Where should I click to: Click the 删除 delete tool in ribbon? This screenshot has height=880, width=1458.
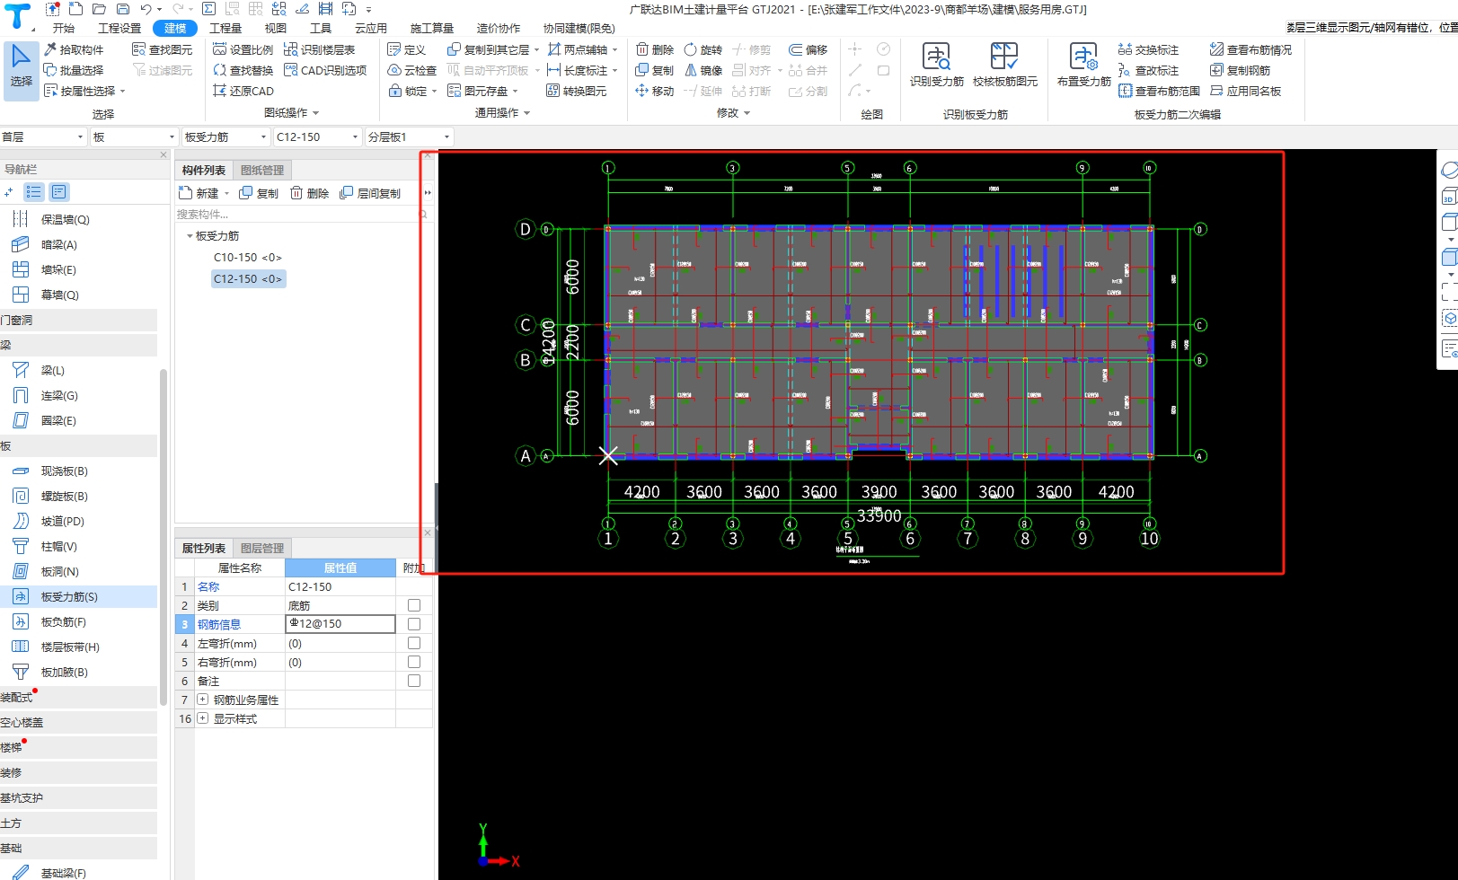coord(655,49)
